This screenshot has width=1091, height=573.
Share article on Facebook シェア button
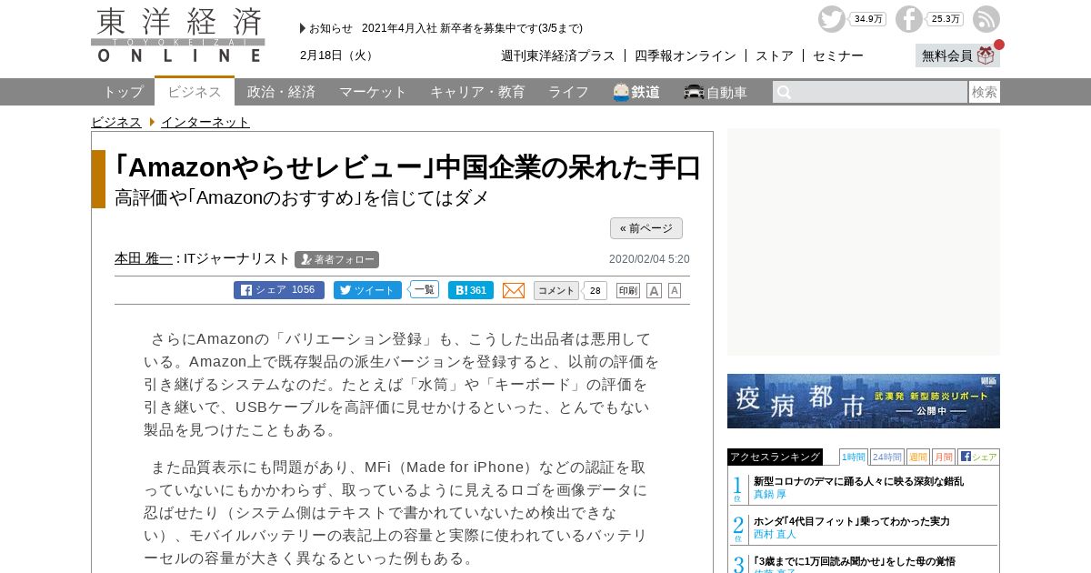[279, 290]
